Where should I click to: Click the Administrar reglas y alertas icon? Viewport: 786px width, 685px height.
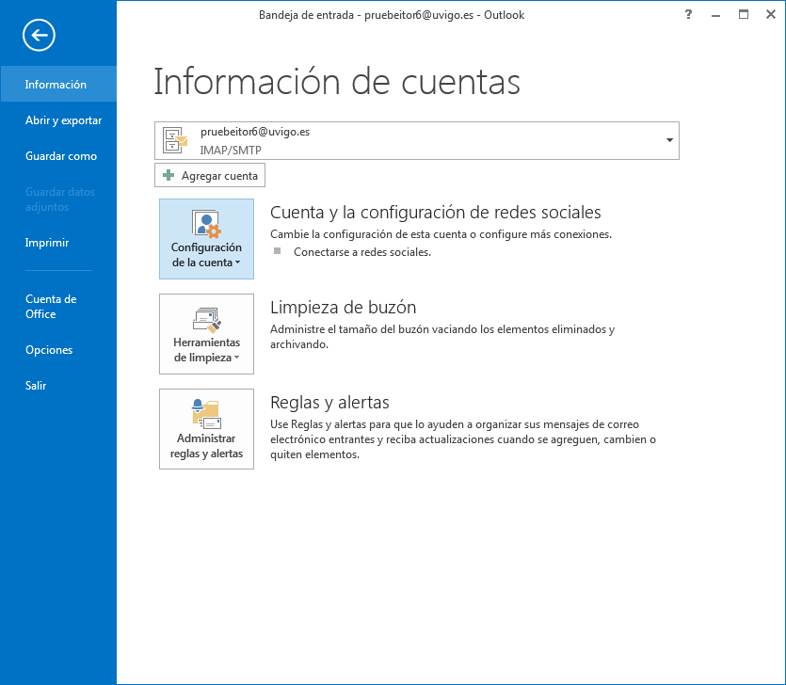coord(206,414)
